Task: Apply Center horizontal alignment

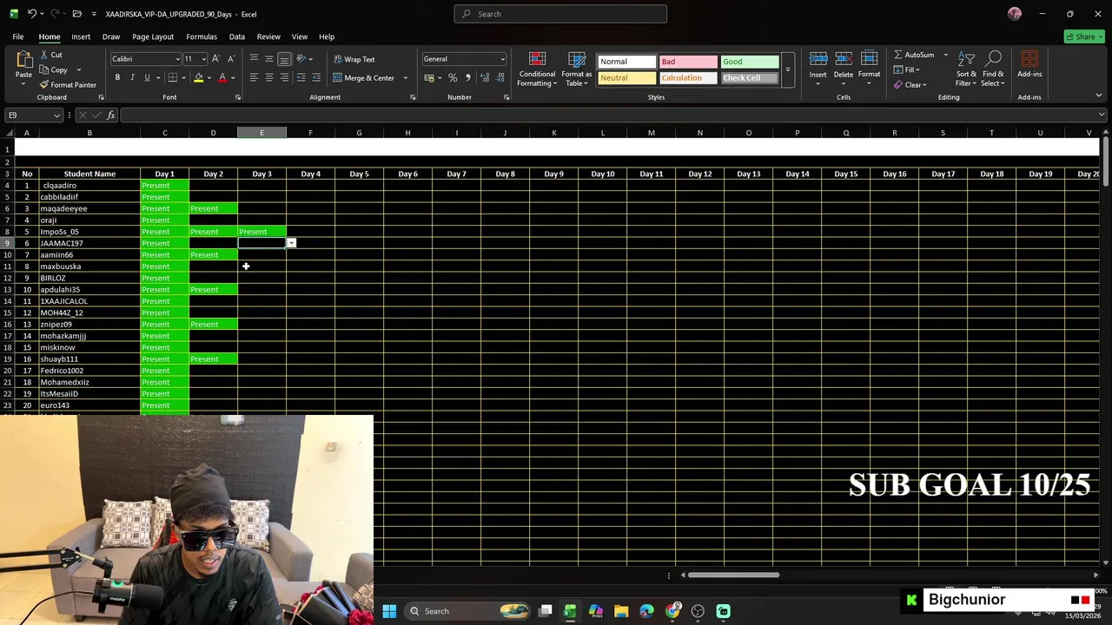Action: pos(268,77)
